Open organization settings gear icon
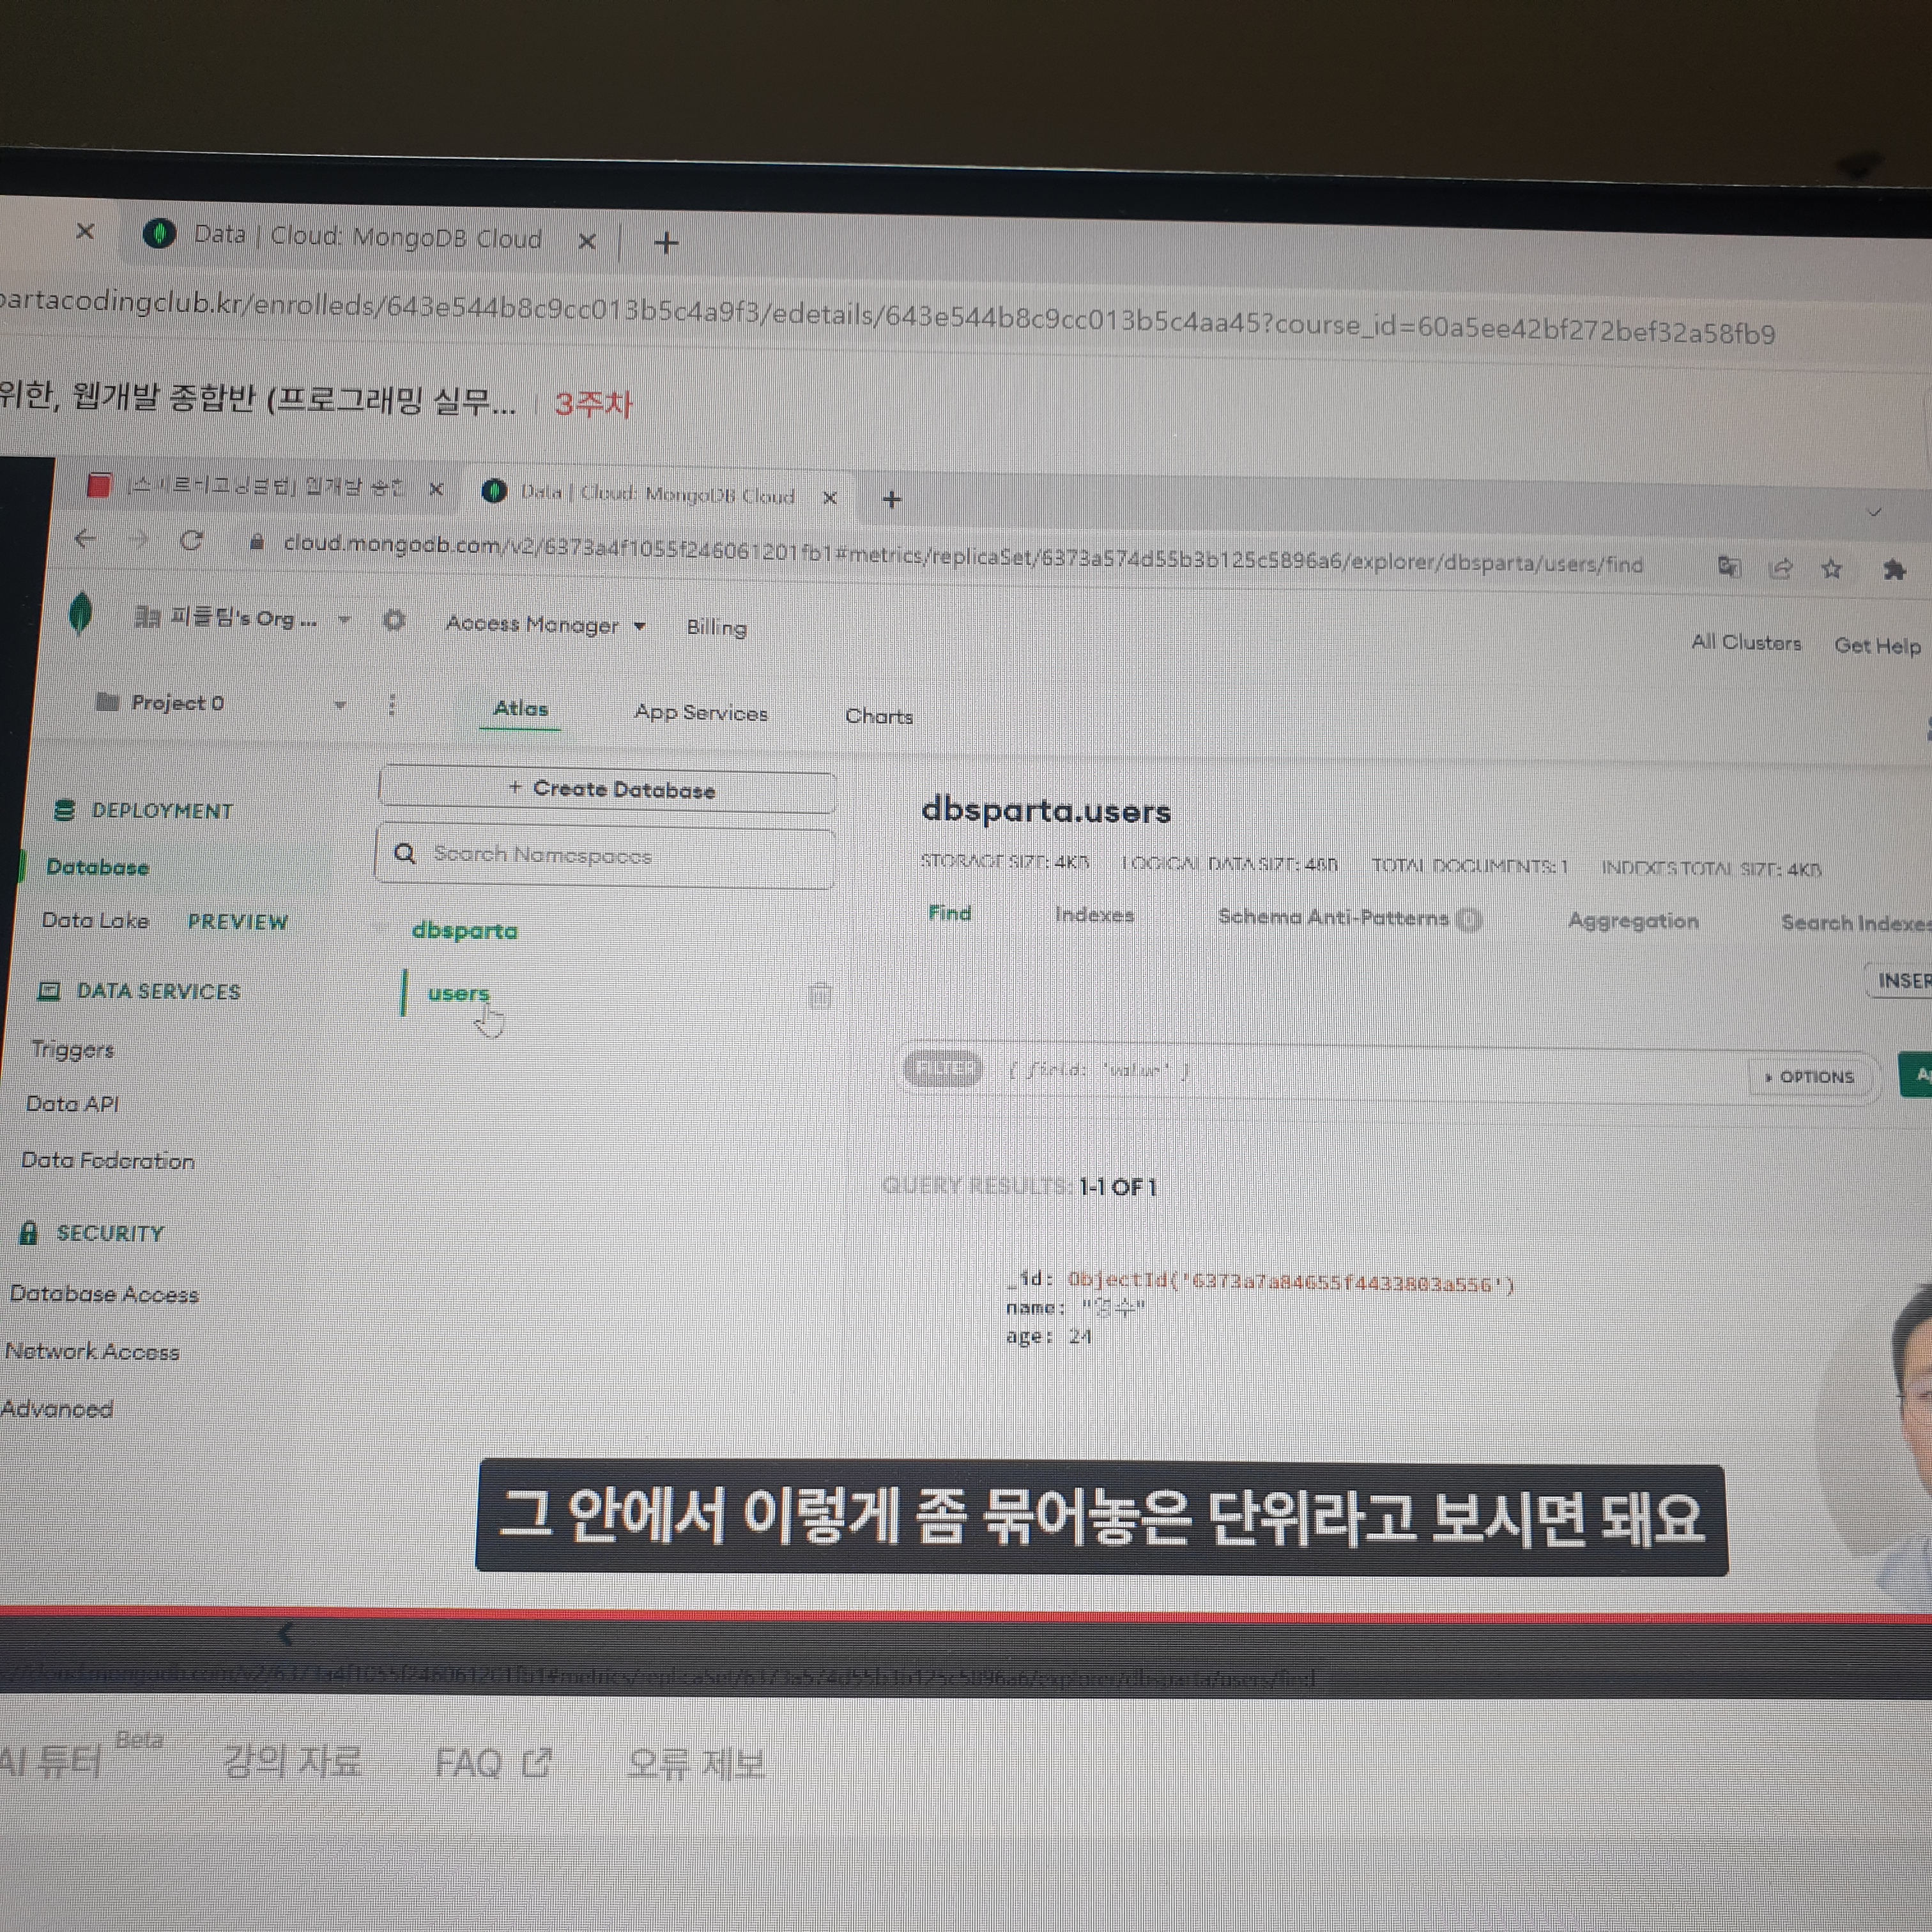The width and height of the screenshot is (1932, 1932). 394,620
